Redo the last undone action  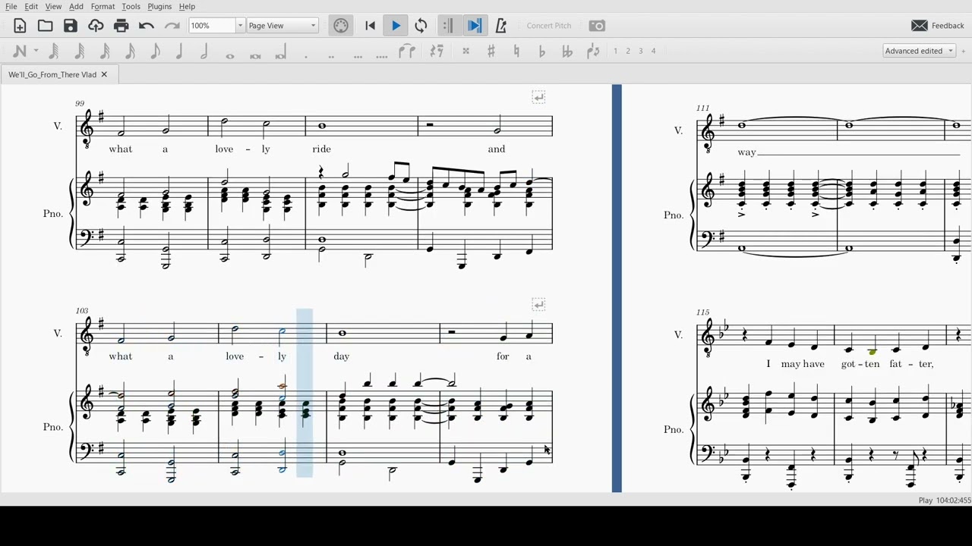pyautogui.click(x=172, y=26)
